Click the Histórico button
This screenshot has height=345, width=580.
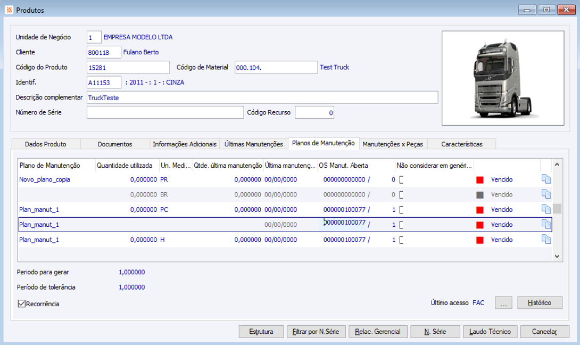click(x=540, y=303)
